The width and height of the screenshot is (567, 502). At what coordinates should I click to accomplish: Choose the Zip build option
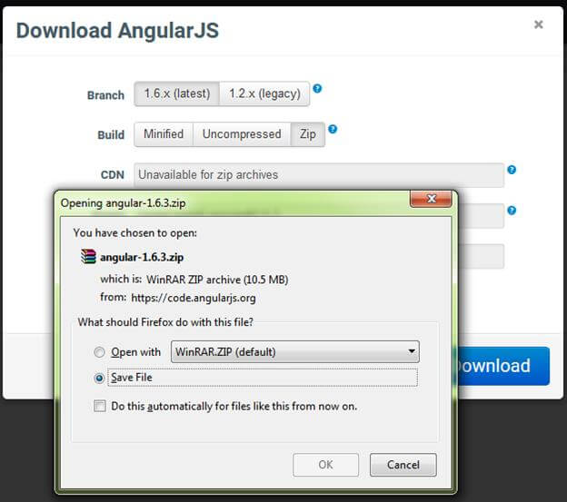pyautogui.click(x=308, y=134)
